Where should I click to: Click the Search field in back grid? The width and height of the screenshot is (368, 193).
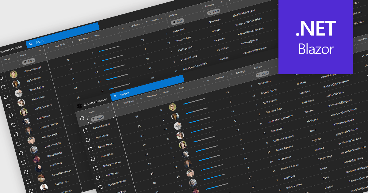(x=63, y=36)
